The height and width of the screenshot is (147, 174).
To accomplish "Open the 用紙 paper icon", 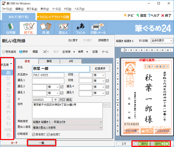I will pyautogui.click(x=46, y=28).
